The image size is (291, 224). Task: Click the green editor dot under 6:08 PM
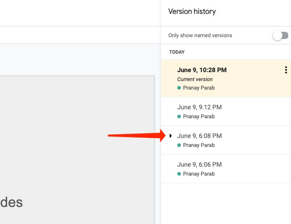[179, 145]
